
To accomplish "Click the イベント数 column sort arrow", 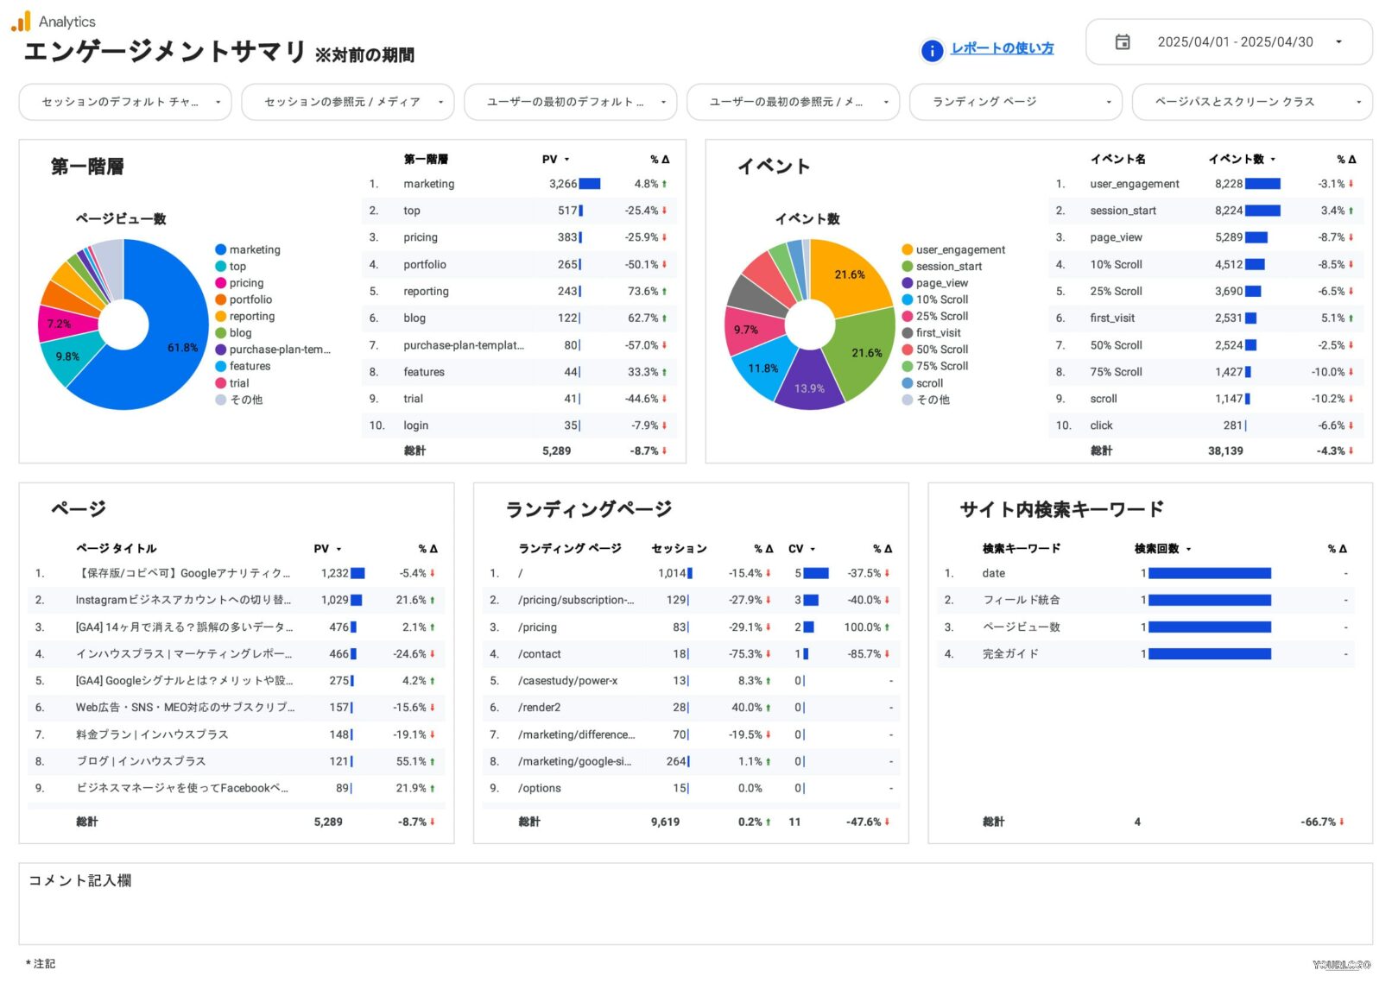I will [x=1273, y=160].
